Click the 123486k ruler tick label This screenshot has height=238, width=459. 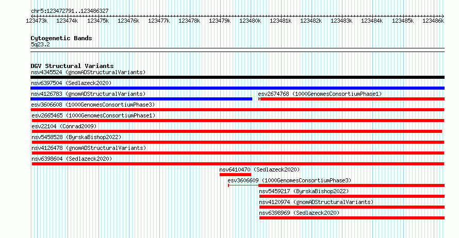click(x=433, y=21)
